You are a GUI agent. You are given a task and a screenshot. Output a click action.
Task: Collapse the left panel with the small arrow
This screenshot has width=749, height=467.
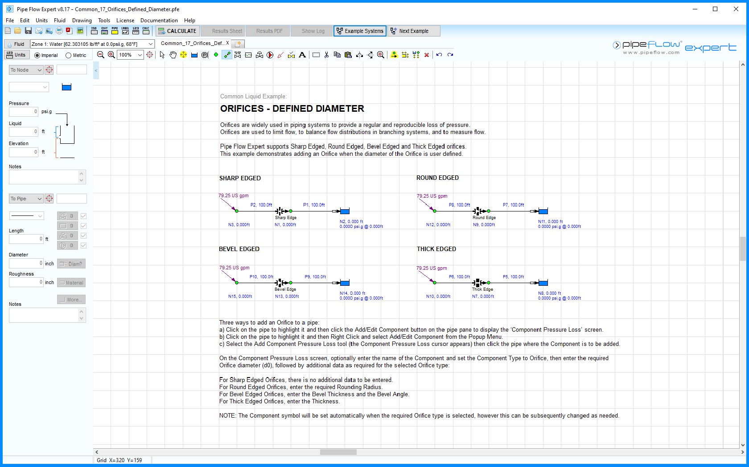tap(96, 71)
